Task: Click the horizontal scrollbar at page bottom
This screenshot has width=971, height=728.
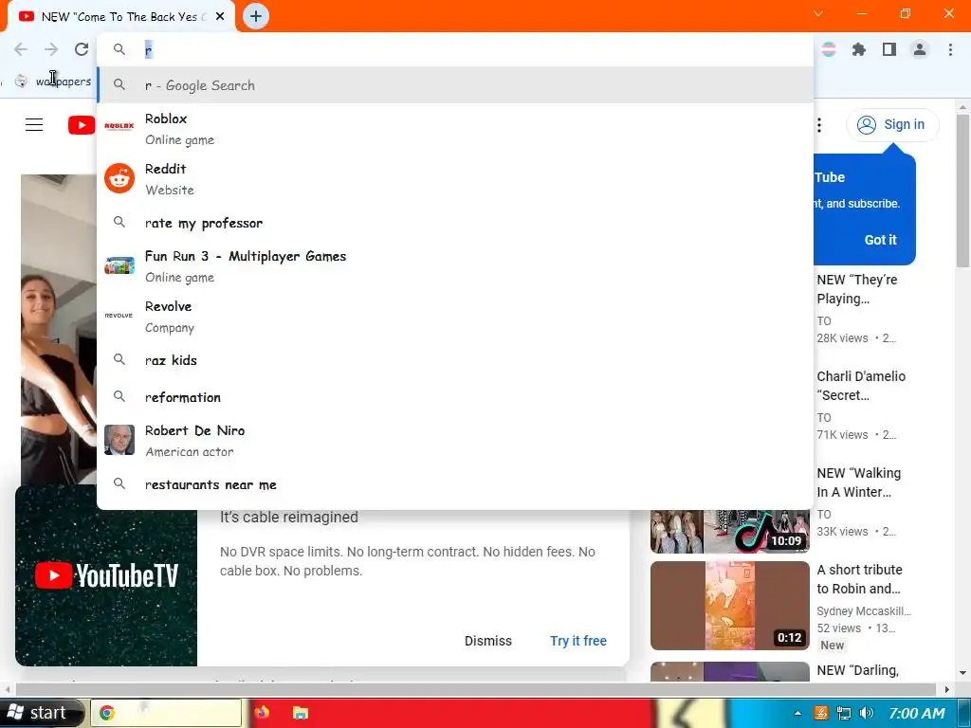Action: [476, 689]
